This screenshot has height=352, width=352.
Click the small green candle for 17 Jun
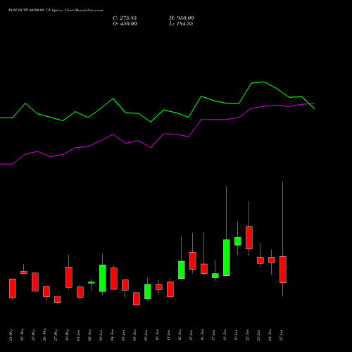click(215, 276)
